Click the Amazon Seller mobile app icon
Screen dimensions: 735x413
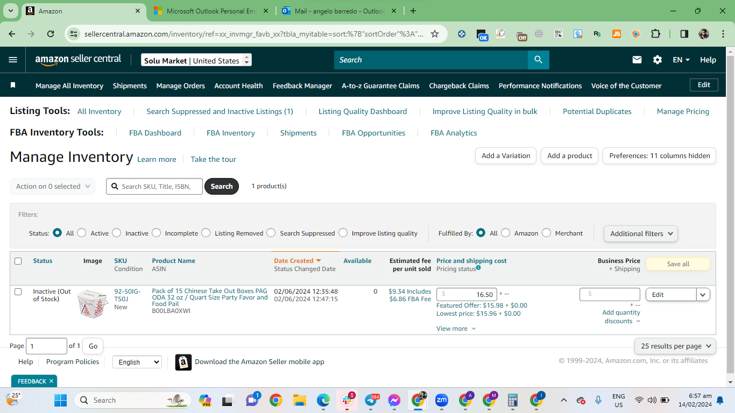point(183,362)
